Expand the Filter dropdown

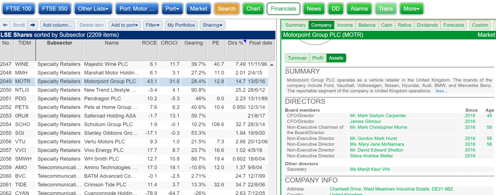(153, 25)
